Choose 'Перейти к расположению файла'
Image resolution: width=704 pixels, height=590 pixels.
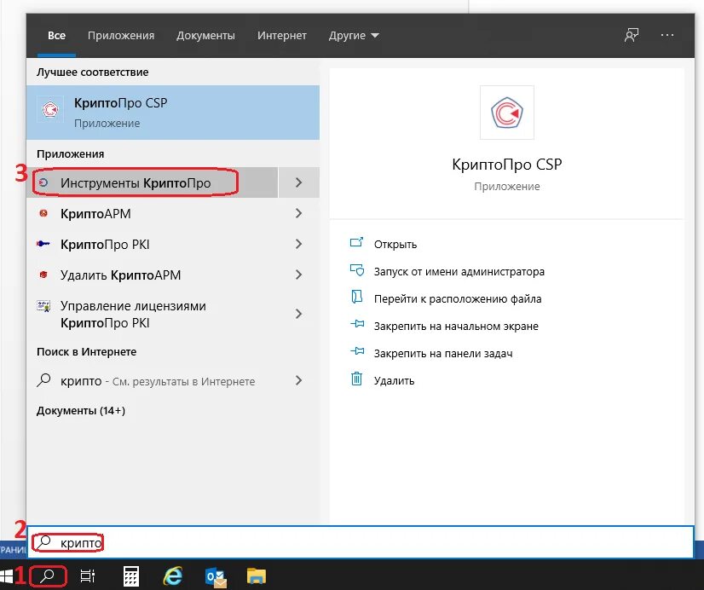[x=458, y=299]
